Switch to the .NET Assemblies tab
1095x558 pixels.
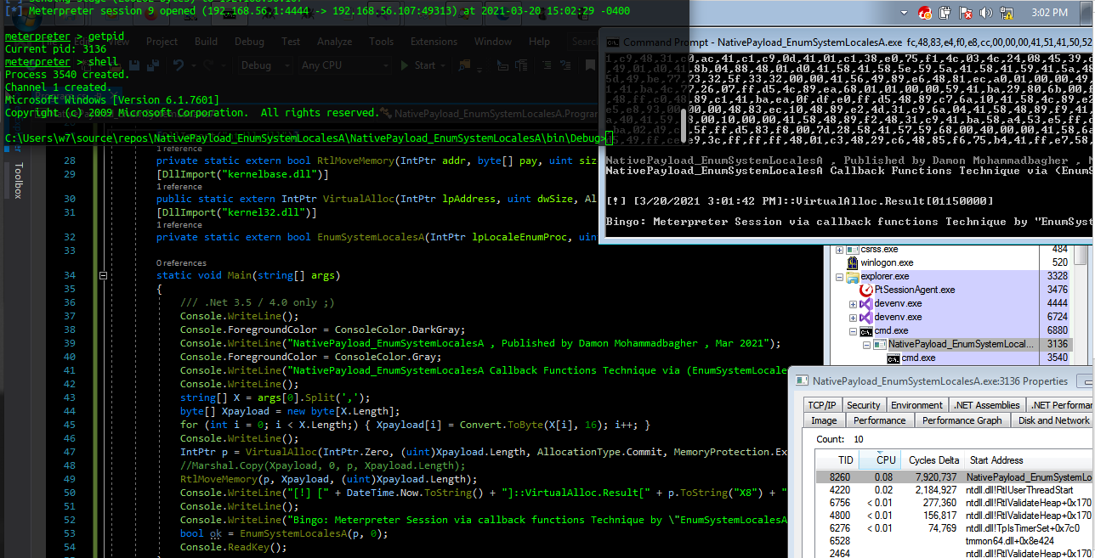tap(986, 405)
